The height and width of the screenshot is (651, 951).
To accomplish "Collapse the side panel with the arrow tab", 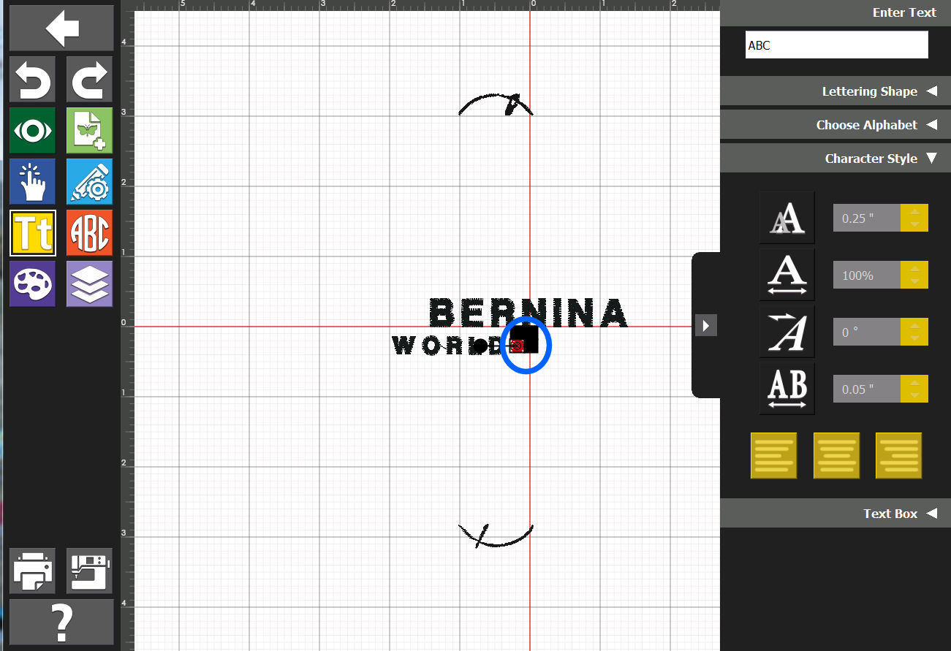I will tap(705, 325).
